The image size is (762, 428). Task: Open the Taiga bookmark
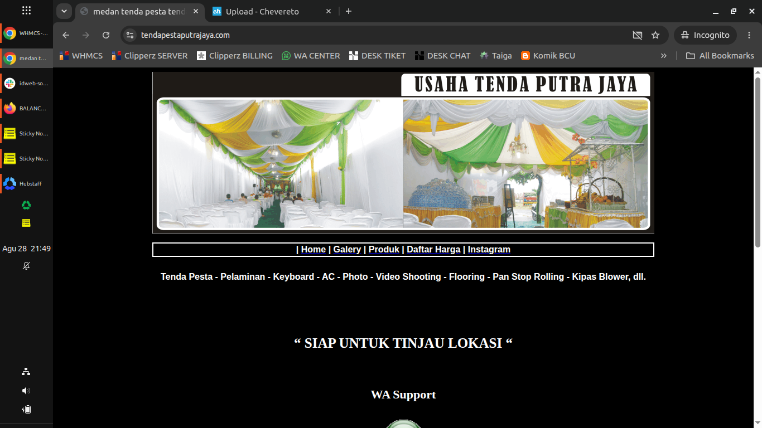496,56
